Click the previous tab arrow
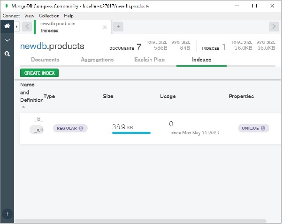282x224 pixels. point(27,27)
